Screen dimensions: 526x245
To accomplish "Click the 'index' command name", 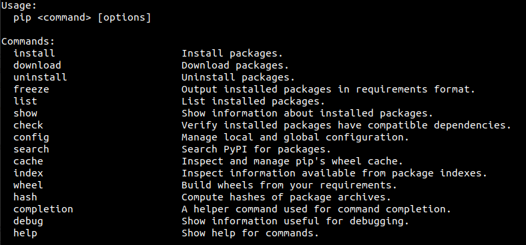I will (x=28, y=173).
